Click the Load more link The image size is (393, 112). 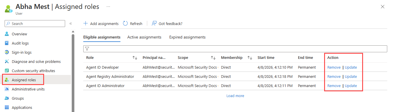click(x=235, y=96)
